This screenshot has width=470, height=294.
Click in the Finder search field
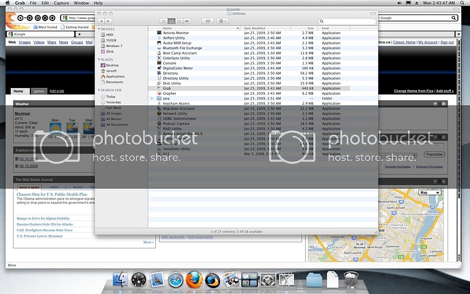(x=347, y=21)
